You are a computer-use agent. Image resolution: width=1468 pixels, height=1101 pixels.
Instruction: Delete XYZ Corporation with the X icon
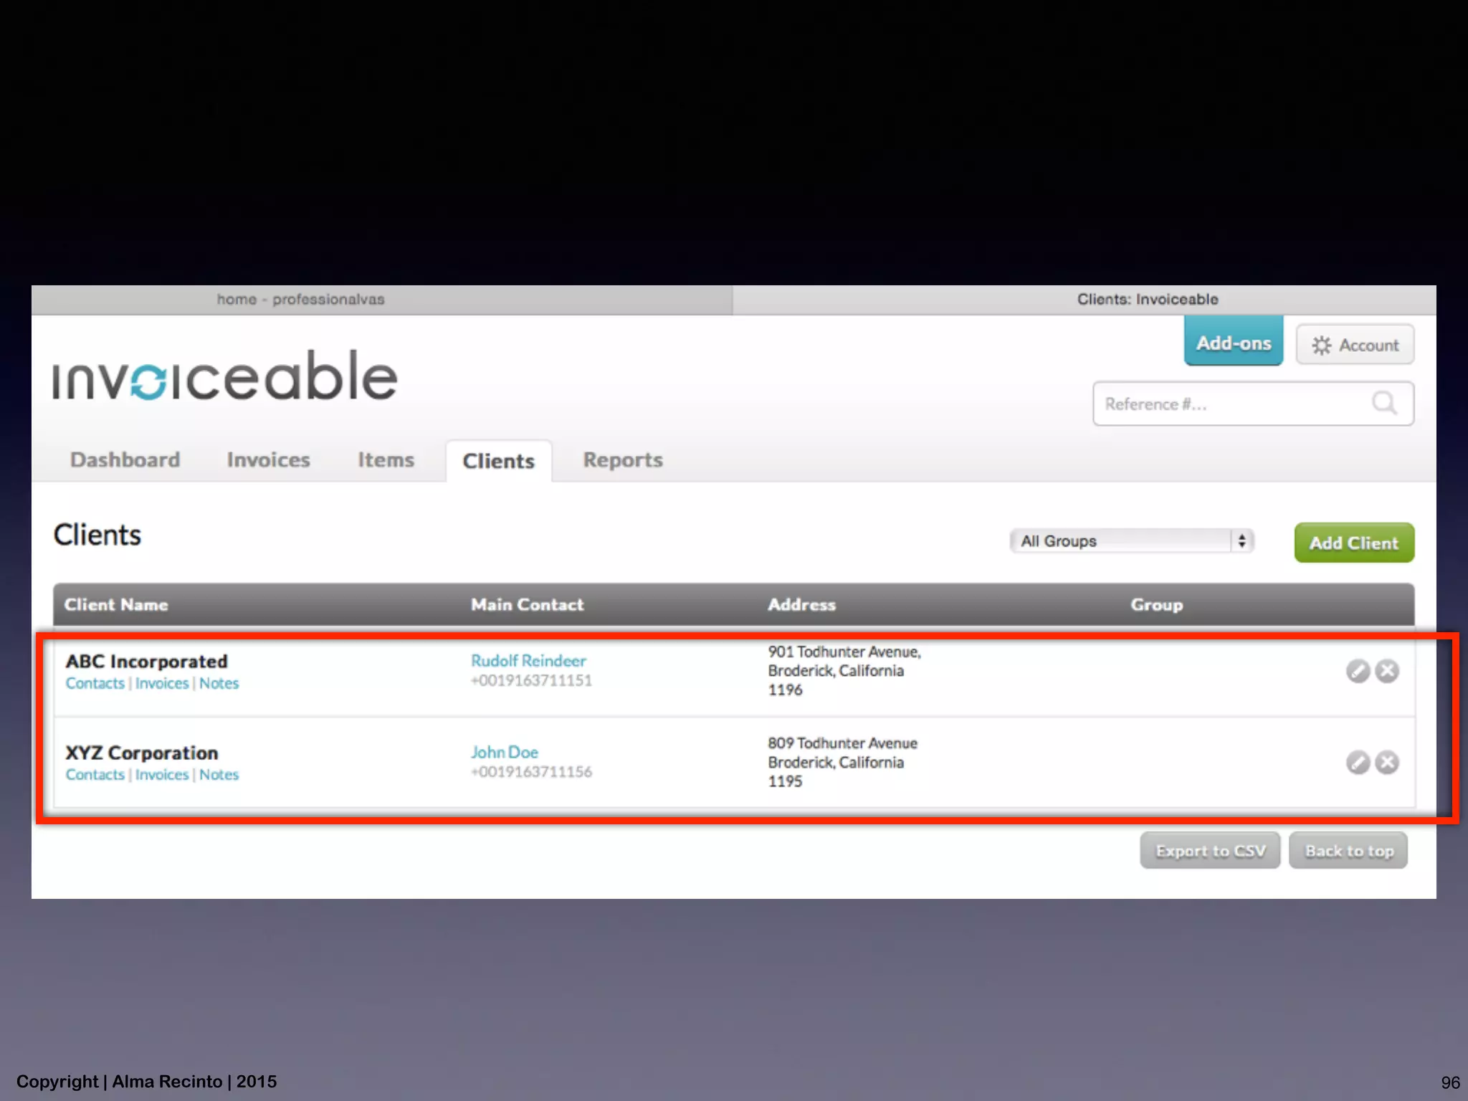tap(1388, 762)
